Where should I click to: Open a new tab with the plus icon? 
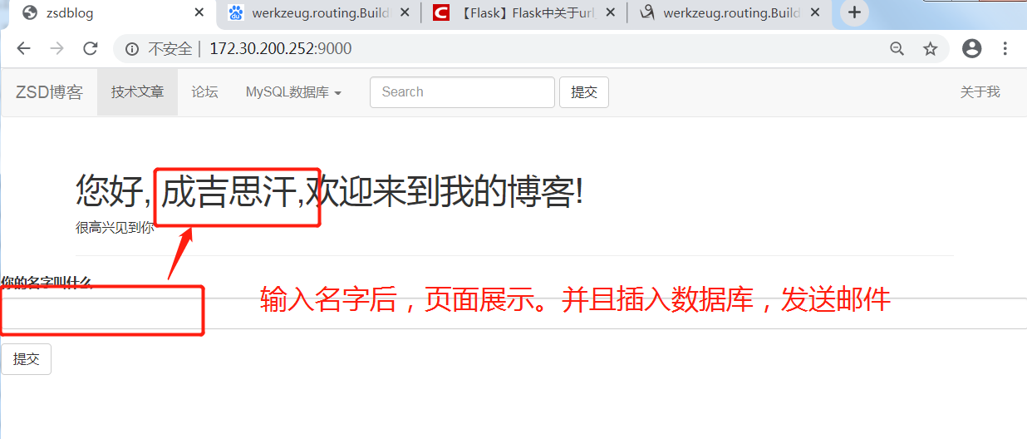(x=854, y=12)
